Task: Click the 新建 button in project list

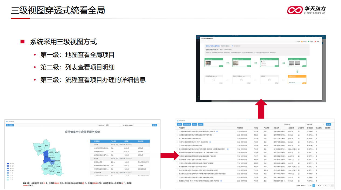Action: click(x=179, y=124)
